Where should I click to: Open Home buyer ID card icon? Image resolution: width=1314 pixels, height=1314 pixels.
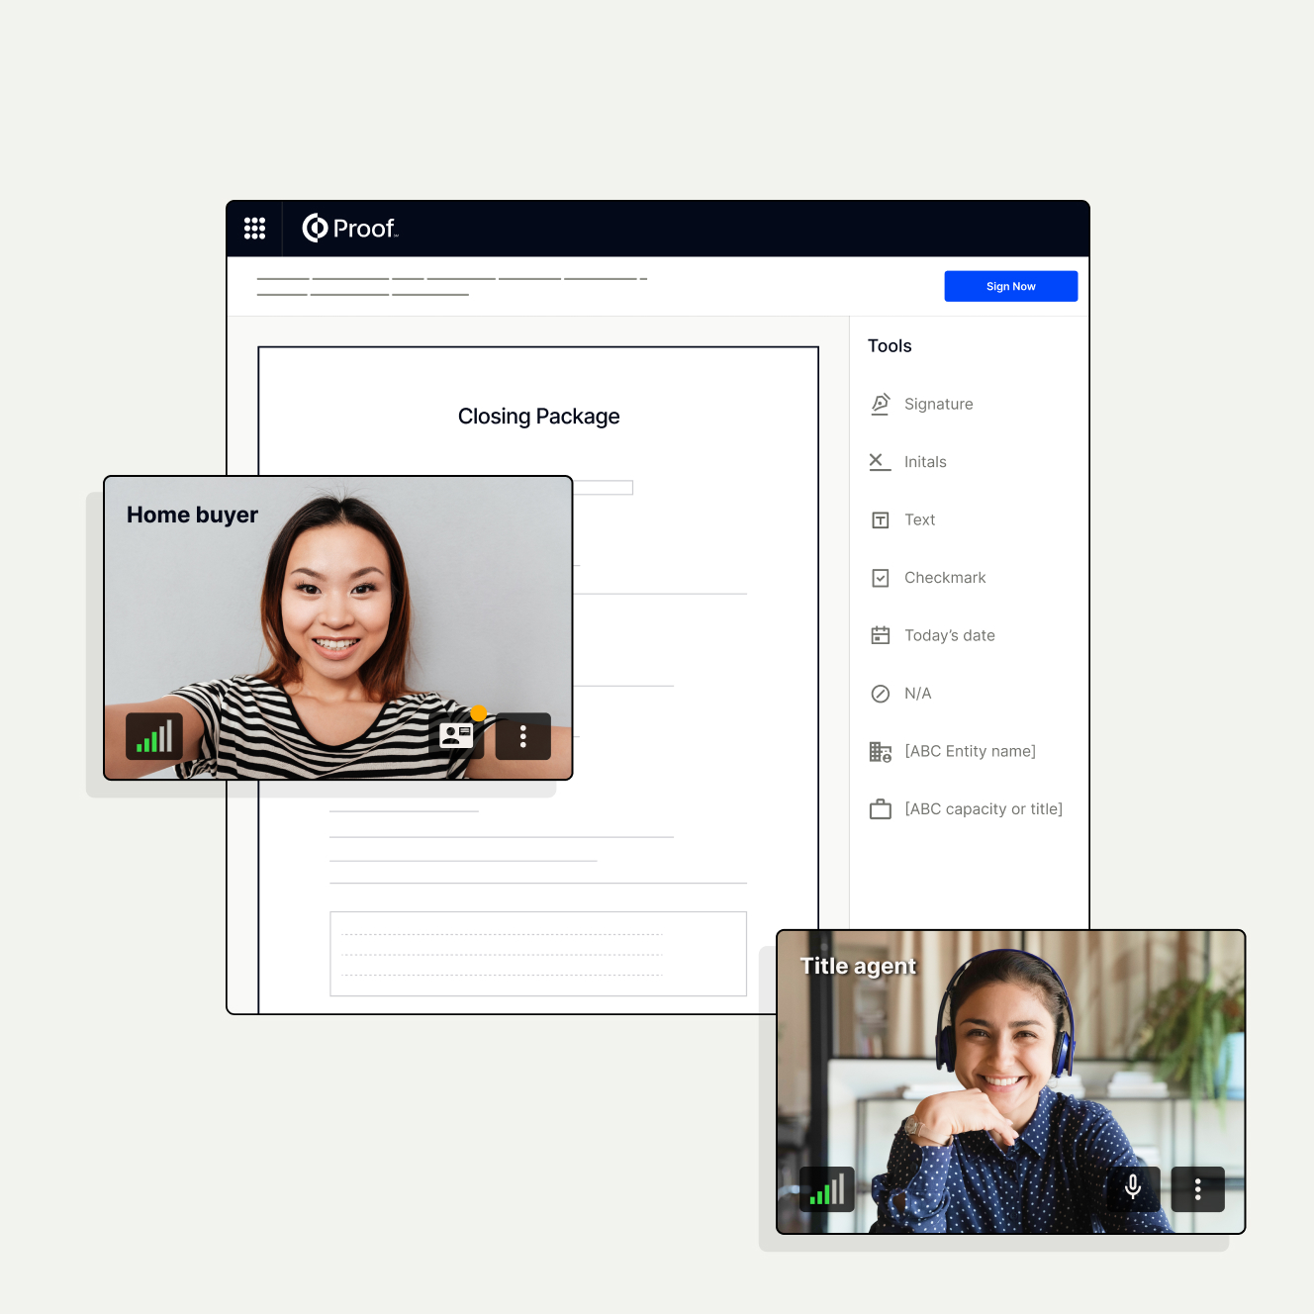point(456,736)
